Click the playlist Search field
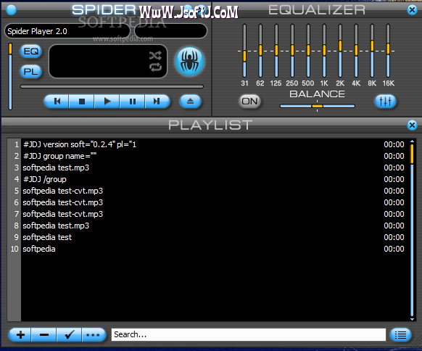The height and width of the screenshot is (351, 422). 249,334
